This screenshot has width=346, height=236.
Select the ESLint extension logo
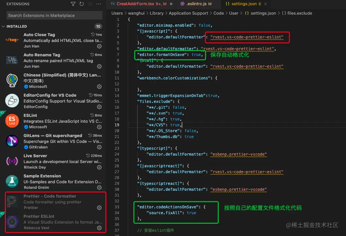[x=12, y=121]
